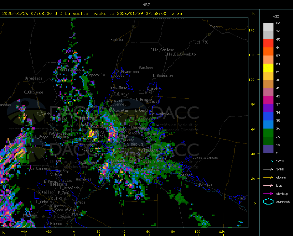Click the 'Anchoris' map label
293x236 pixels.
(x=84, y=179)
